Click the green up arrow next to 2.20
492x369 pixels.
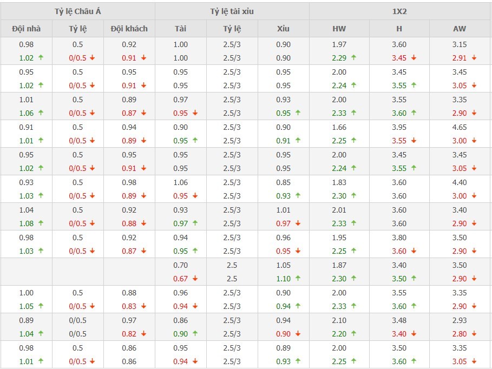click(354, 334)
